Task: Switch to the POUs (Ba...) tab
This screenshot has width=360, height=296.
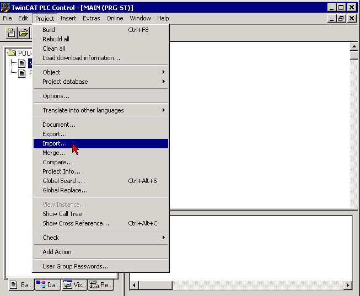Action: click(22, 285)
